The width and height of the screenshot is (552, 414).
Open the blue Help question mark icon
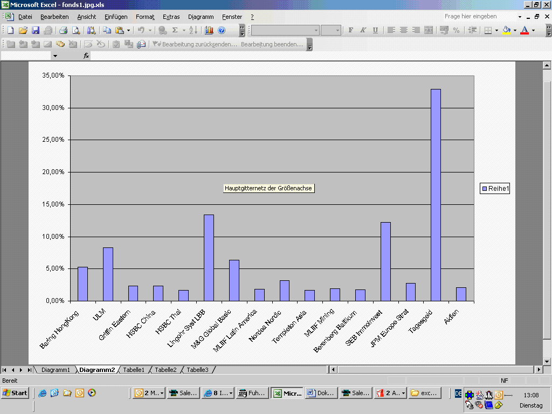click(x=222, y=30)
